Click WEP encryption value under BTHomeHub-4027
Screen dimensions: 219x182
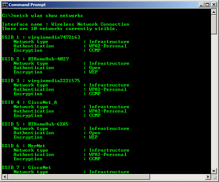(x=93, y=72)
